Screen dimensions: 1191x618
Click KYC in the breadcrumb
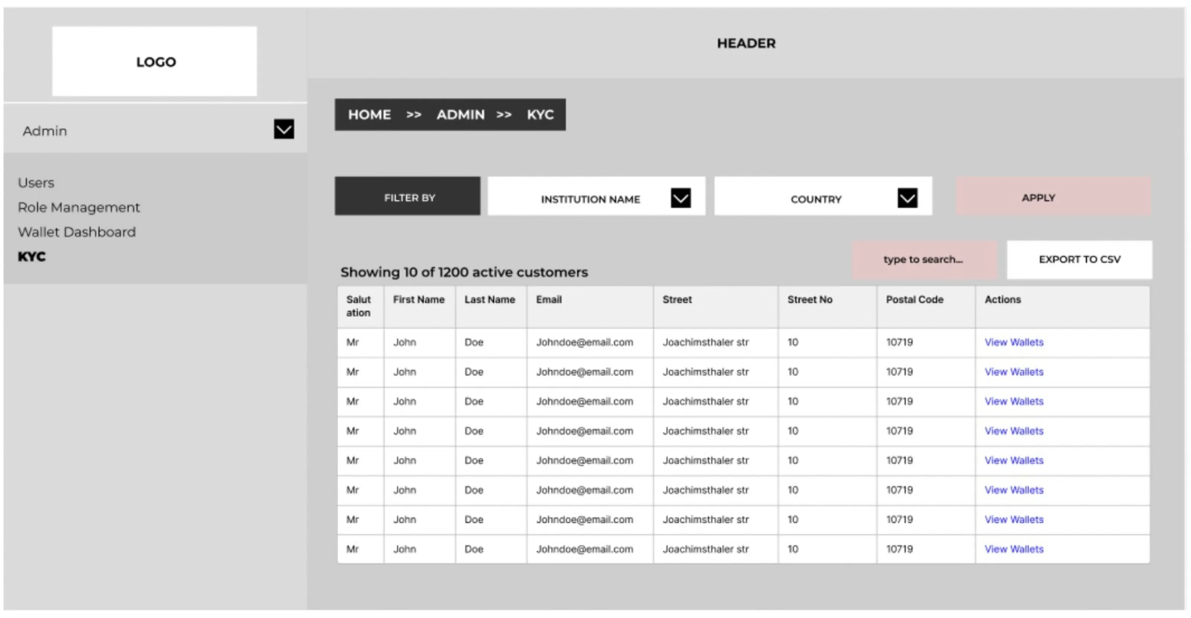(x=540, y=115)
